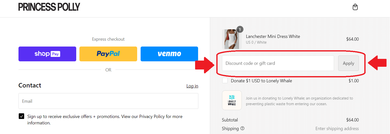Image resolution: width=390 pixels, height=134 pixels.
Task: Click the Discount code or gift card field
Action: [278, 63]
